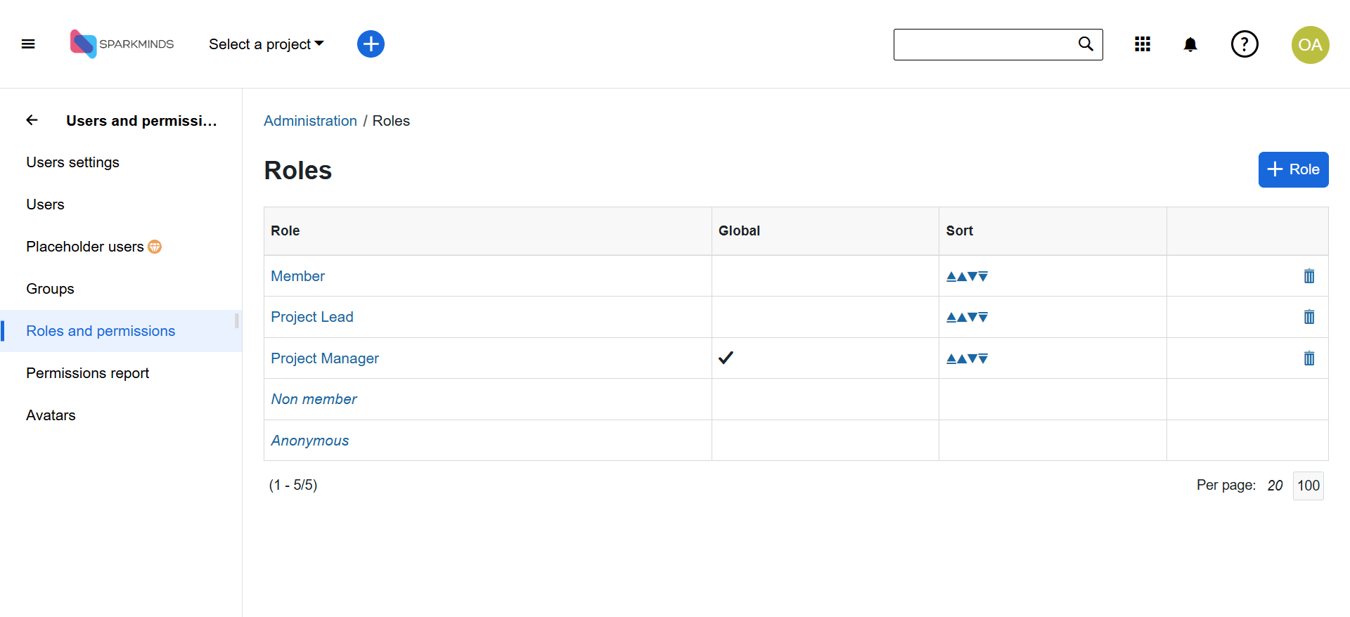This screenshot has height=617, width=1350.
Task: Move Project Lead role down one
Action: (x=972, y=317)
